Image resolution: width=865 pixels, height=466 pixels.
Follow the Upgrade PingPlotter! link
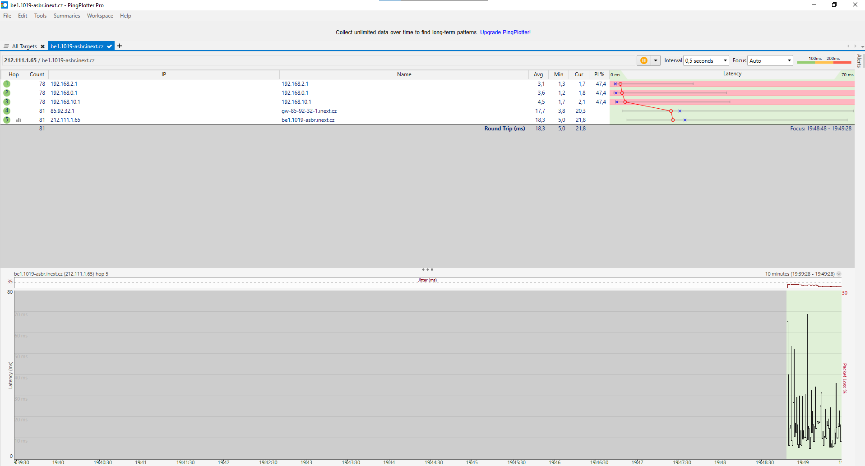click(x=505, y=32)
